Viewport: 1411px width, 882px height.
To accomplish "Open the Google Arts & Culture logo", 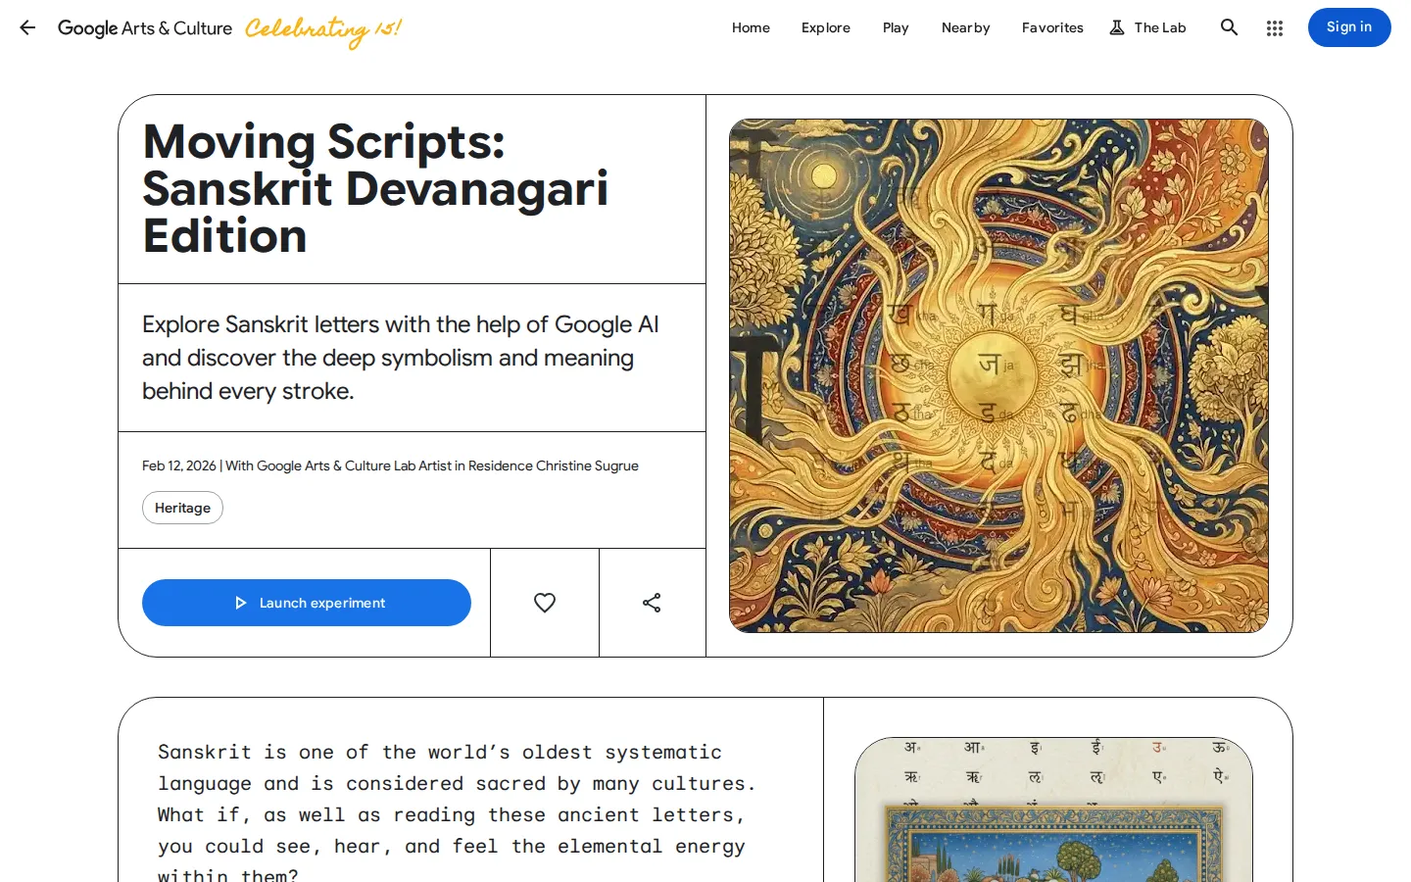I will click(145, 28).
